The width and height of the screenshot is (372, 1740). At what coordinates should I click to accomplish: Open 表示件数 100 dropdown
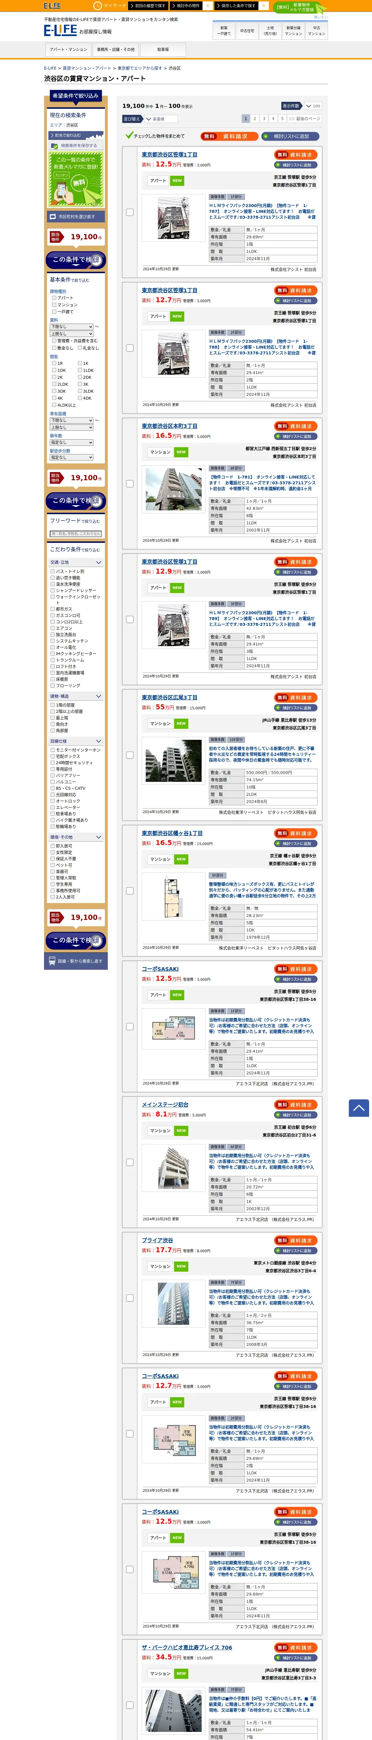click(x=313, y=106)
